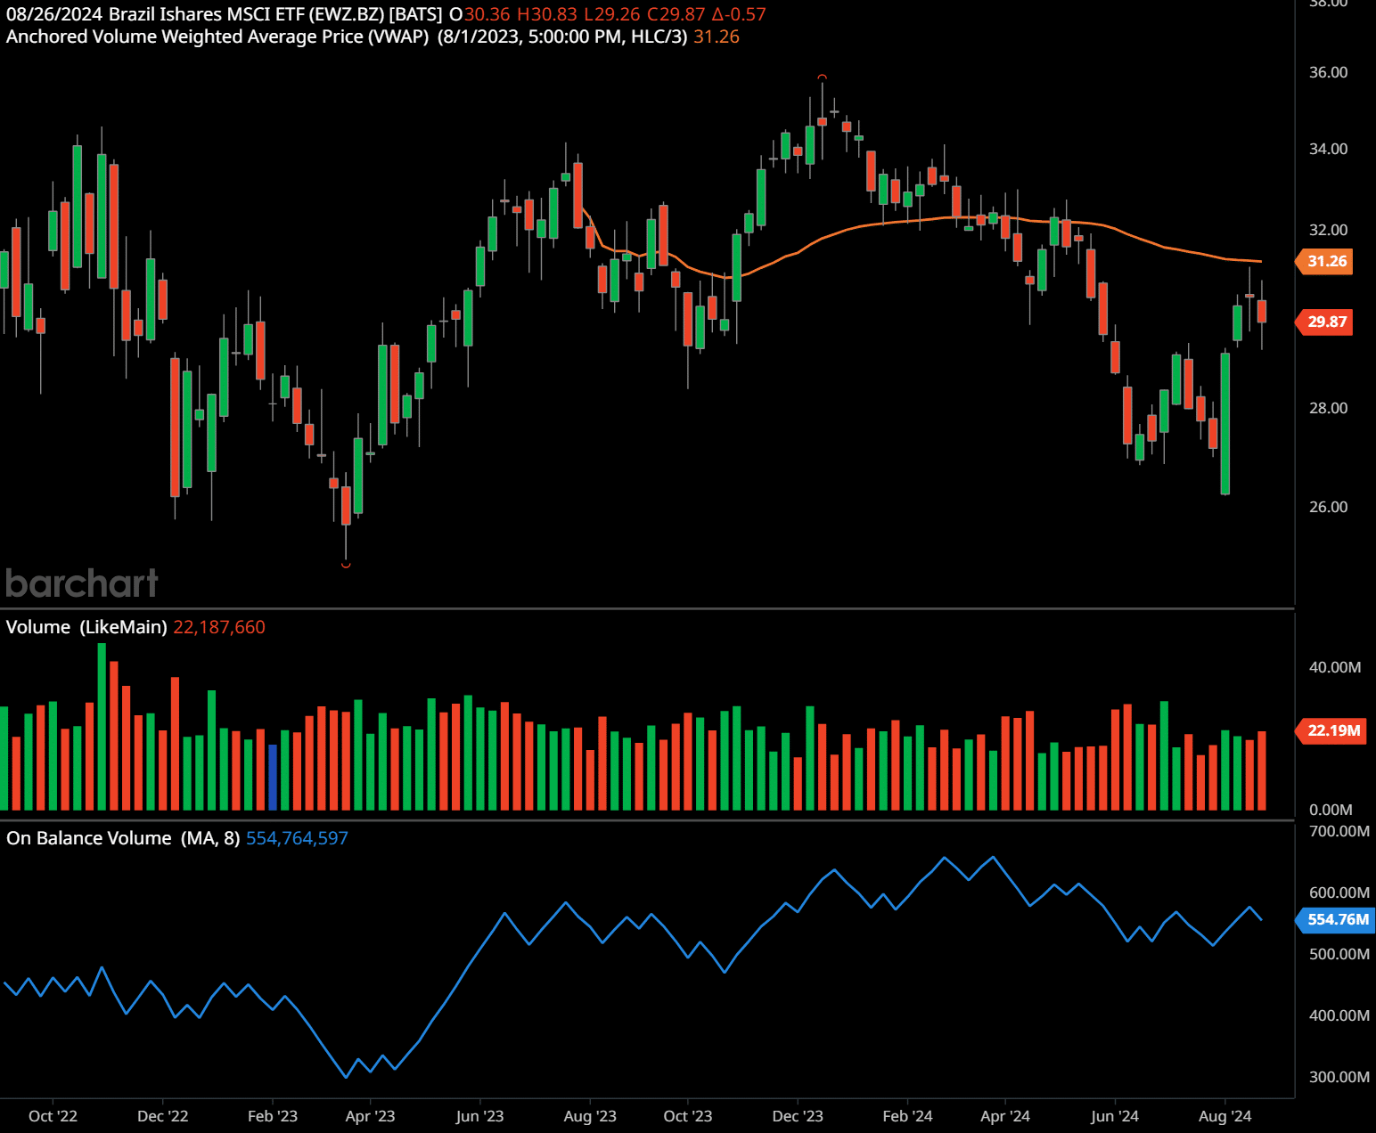Click the 34.00 price axis label
Image resolution: width=1376 pixels, height=1133 pixels.
[x=1328, y=149]
